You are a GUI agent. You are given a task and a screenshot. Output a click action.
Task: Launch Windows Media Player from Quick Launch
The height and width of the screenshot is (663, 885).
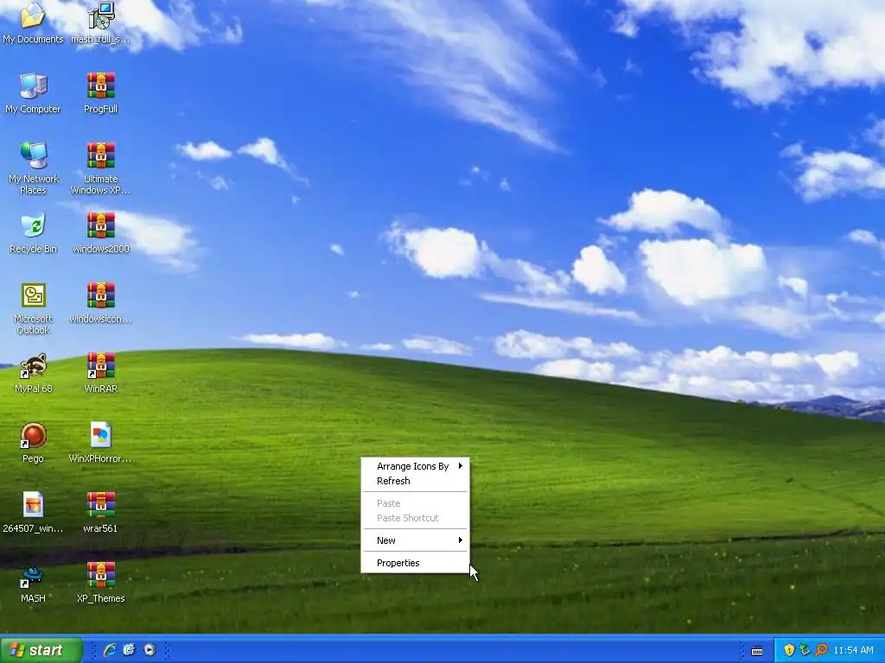pos(149,650)
